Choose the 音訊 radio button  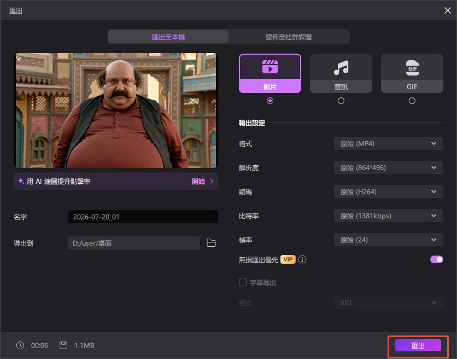tap(341, 101)
